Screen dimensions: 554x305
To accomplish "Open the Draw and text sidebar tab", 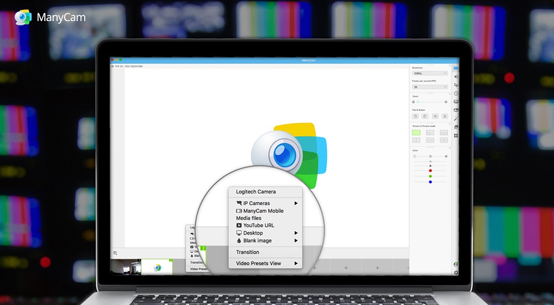I will pos(456,85).
